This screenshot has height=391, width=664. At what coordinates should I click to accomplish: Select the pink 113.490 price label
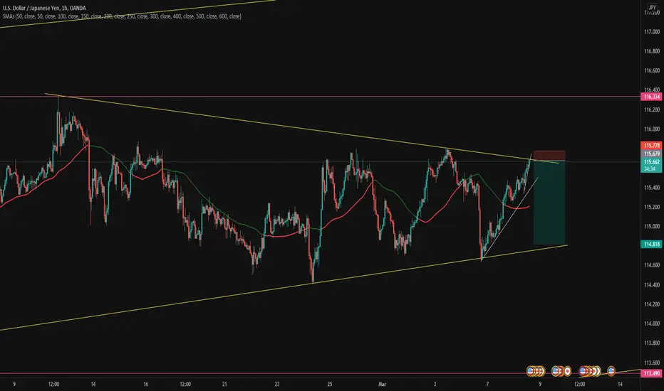click(x=652, y=374)
